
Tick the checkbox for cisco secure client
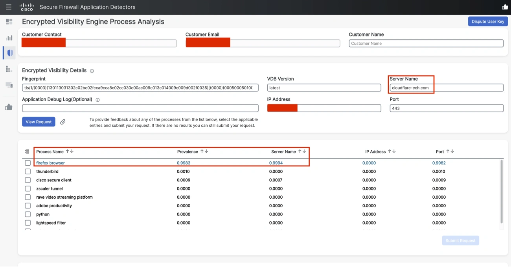tap(28, 180)
